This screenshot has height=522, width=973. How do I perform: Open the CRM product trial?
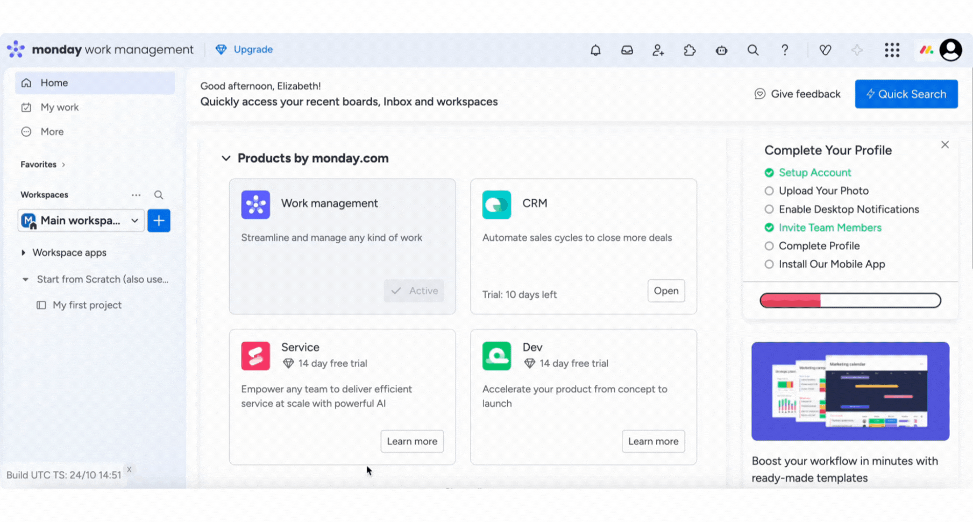point(666,291)
